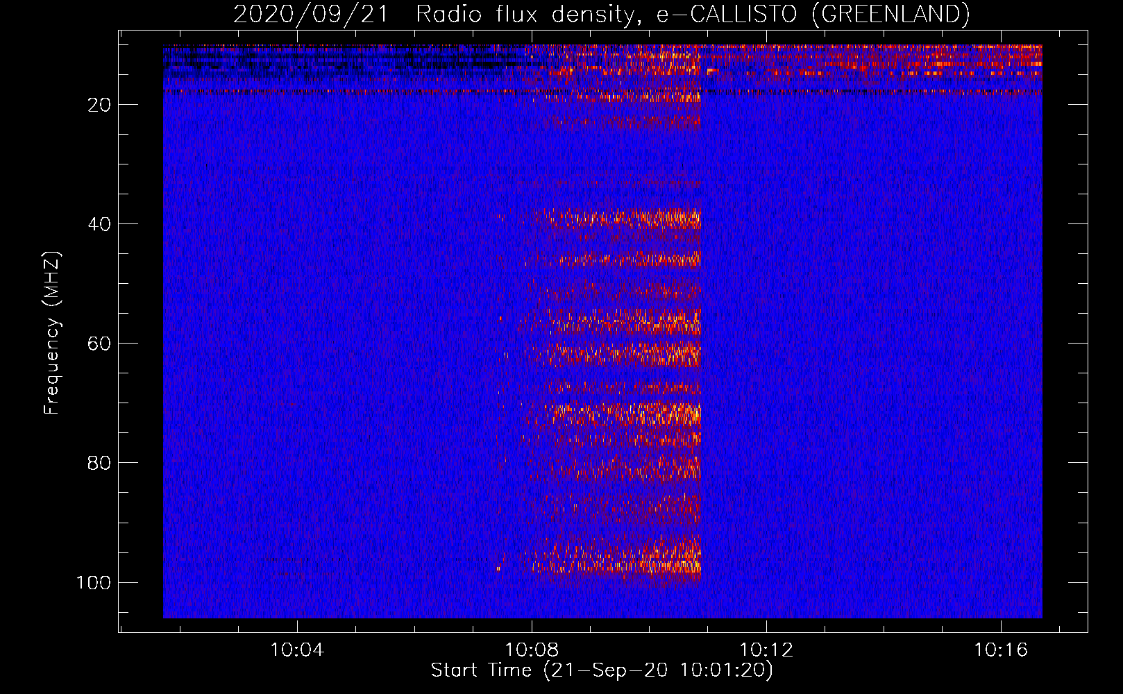Click the 'Start Time (21-Sep-20 10:01:20)' label
The width and height of the screenshot is (1123, 694).
[602, 670]
